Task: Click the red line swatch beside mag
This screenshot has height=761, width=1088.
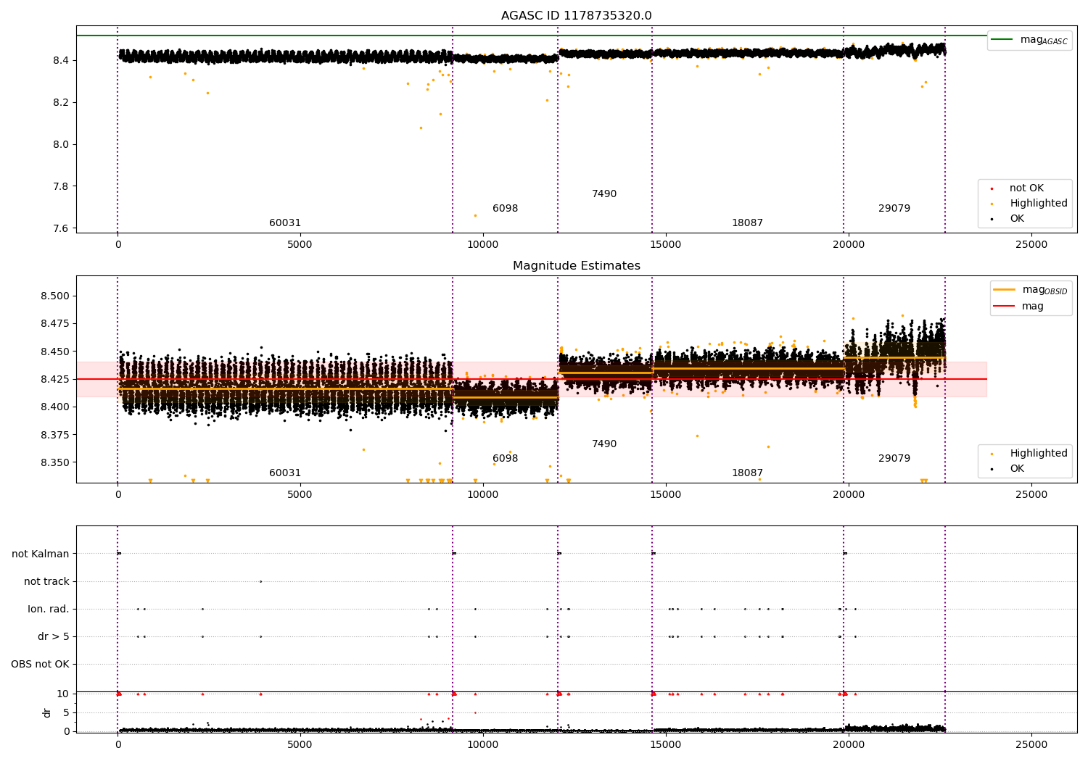Action: click(x=1005, y=307)
